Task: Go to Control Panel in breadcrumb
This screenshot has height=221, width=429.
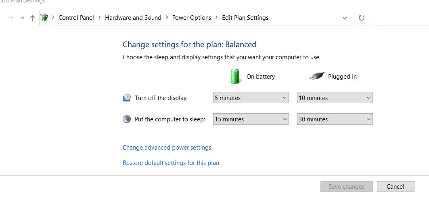Action: pyautogui.click(x=76, y=18)
